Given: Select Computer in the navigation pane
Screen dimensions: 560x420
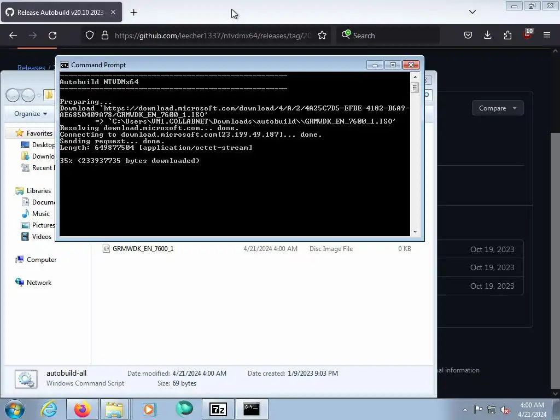Looking at the screenshot, I should click(36, 260).
